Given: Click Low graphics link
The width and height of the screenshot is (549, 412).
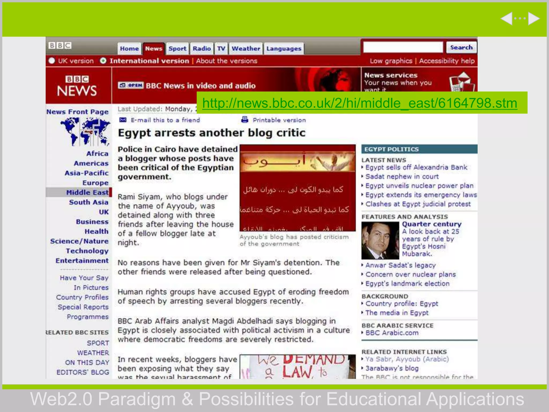Looking at the screenshot, I should coord(391,61).
